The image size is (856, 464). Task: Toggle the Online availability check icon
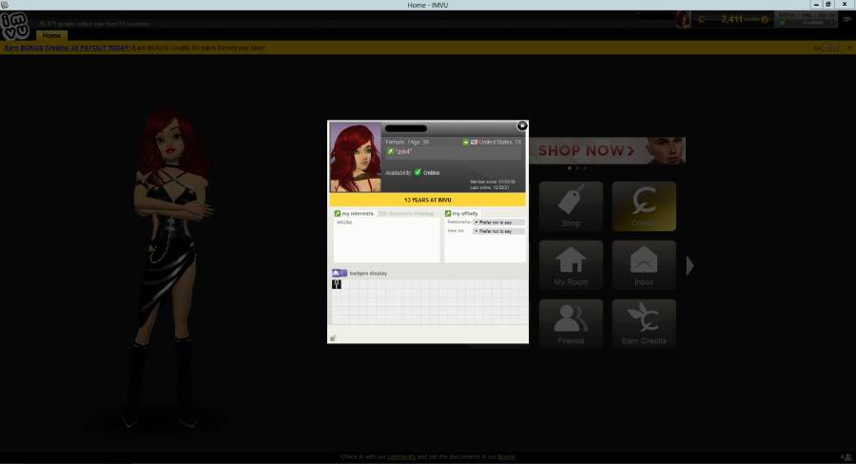click(418, 172)
